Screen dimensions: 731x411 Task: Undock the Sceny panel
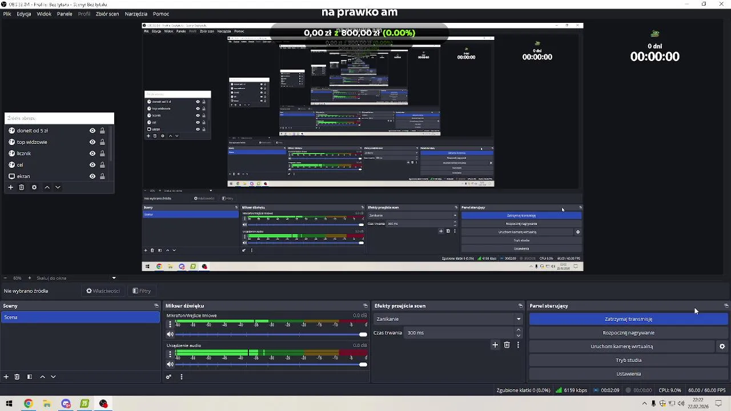(156, 306)
